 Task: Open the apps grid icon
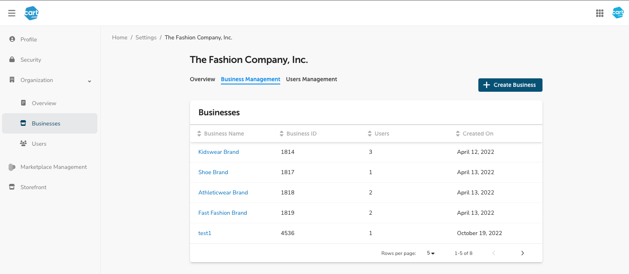click(599, 13)
